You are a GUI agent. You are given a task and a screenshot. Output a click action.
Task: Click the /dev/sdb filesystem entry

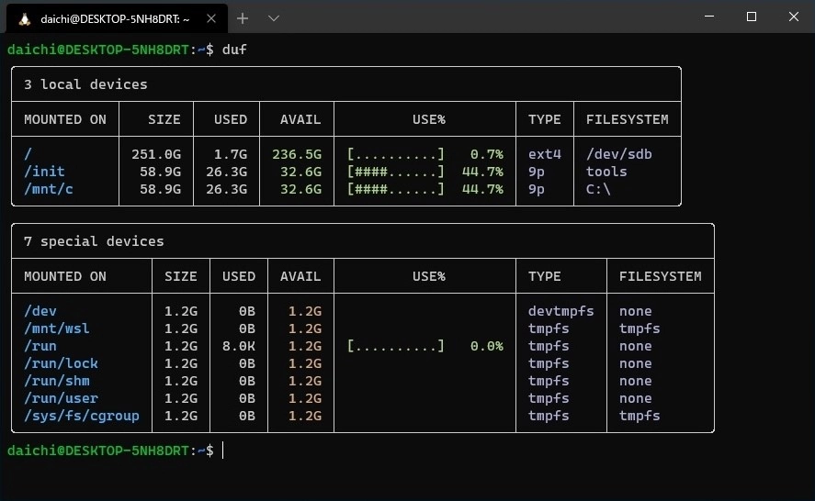click(618, 154)
